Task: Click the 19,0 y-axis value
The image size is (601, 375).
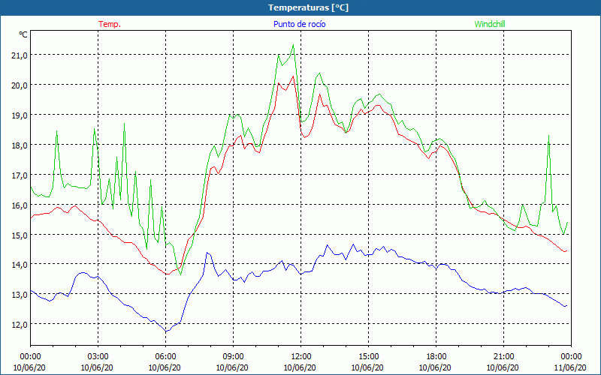Action: click(20, 115)
